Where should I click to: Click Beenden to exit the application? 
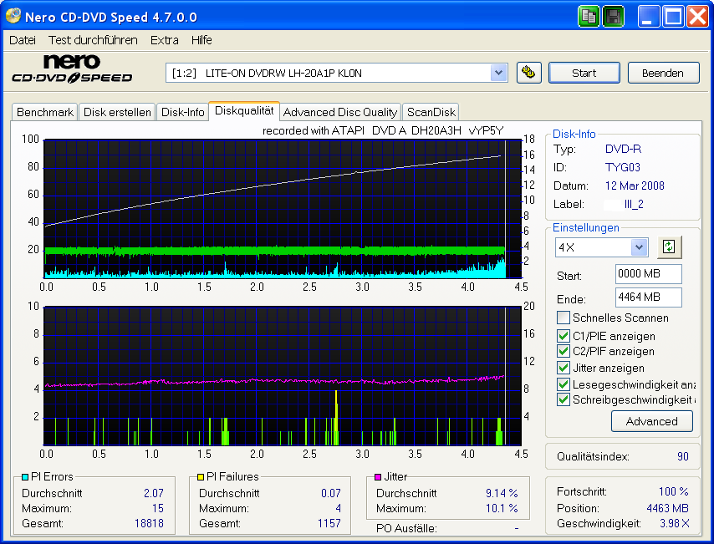pyautogui.click(x=663, y=73)
